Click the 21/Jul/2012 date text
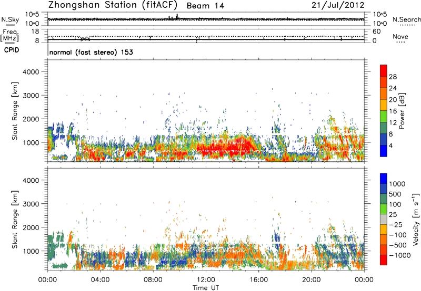 tap(338, 5)
